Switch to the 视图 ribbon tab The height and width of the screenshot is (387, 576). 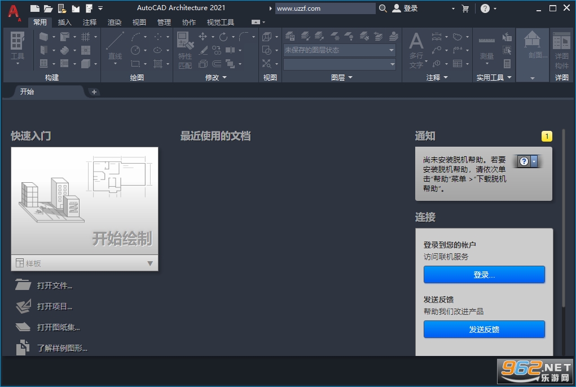(139, 23)
